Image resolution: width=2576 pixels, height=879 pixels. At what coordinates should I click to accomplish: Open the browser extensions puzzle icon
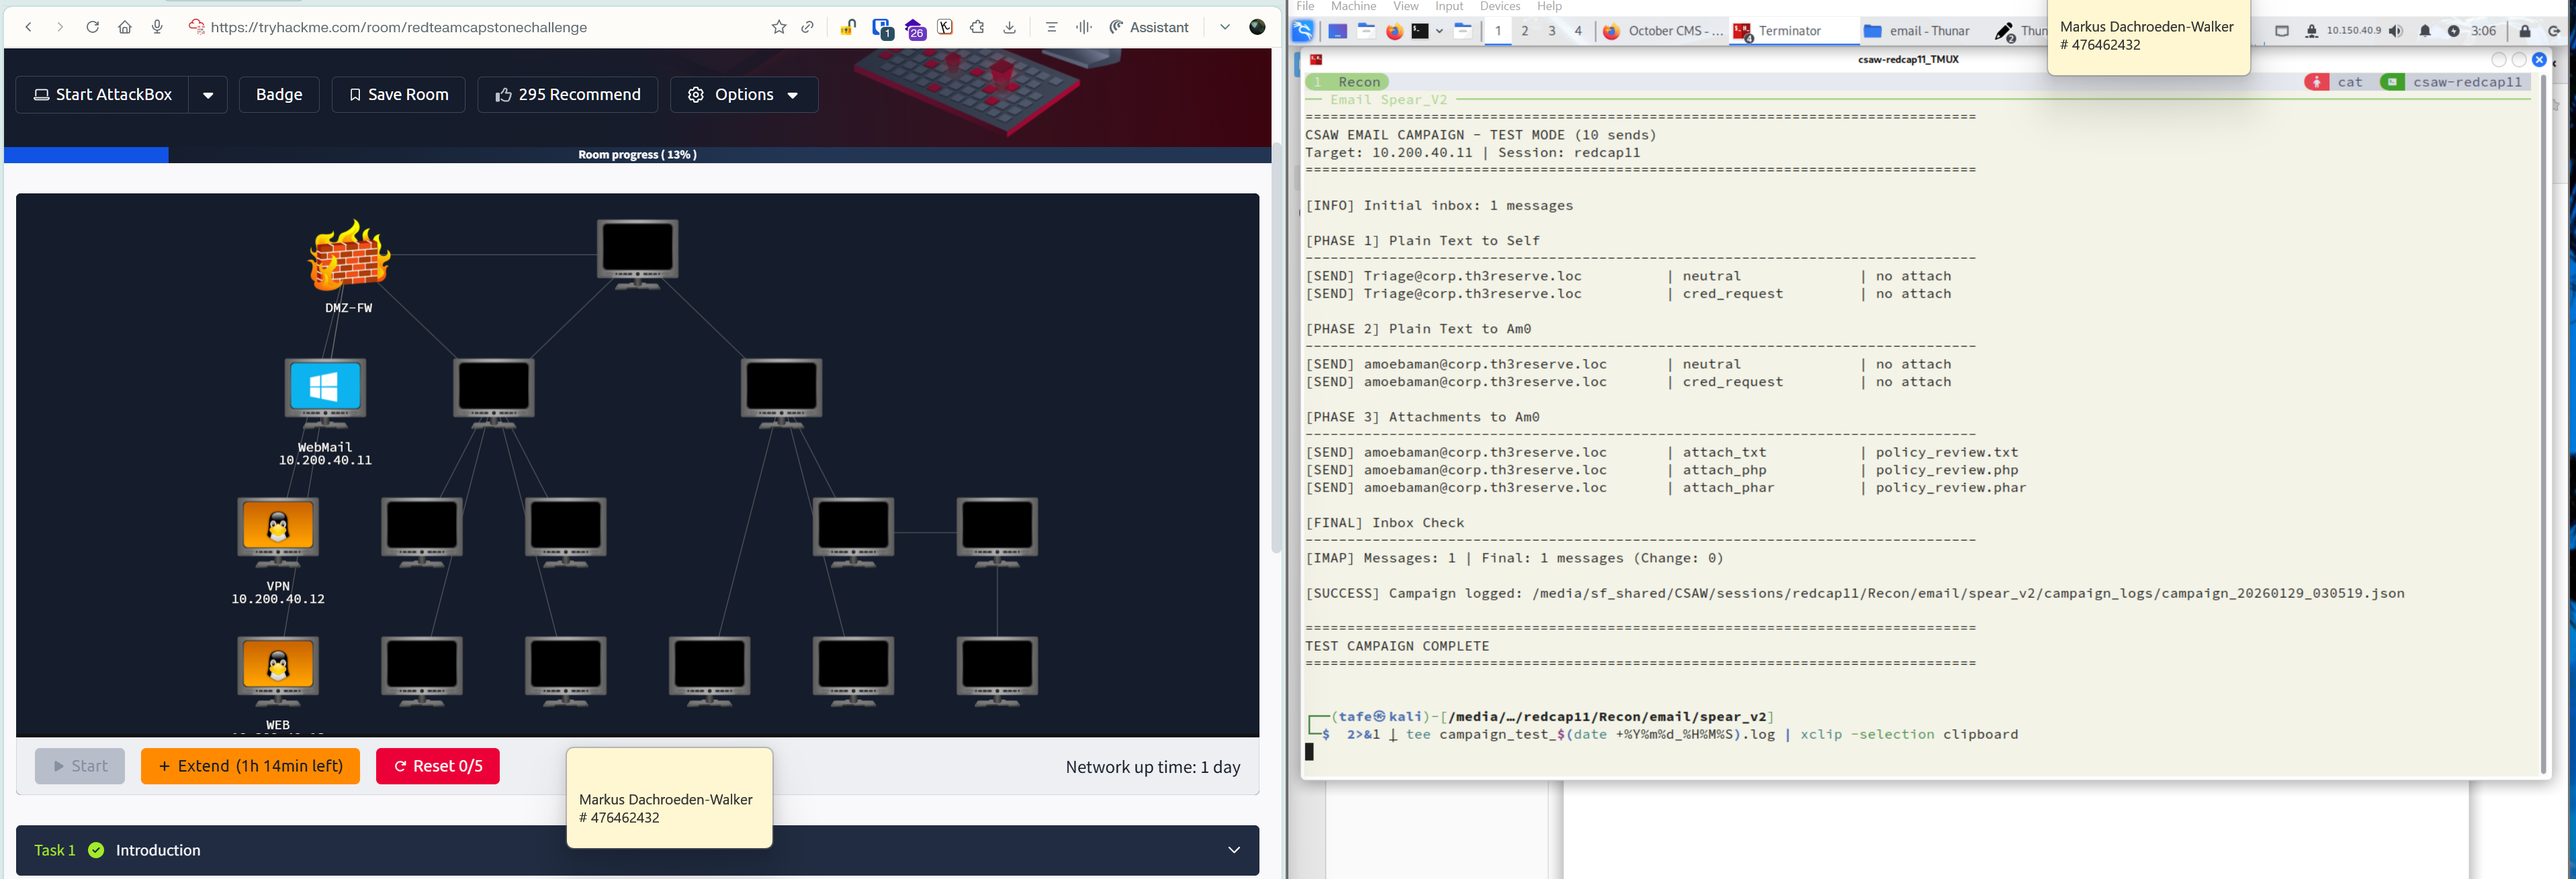[977, 27]
